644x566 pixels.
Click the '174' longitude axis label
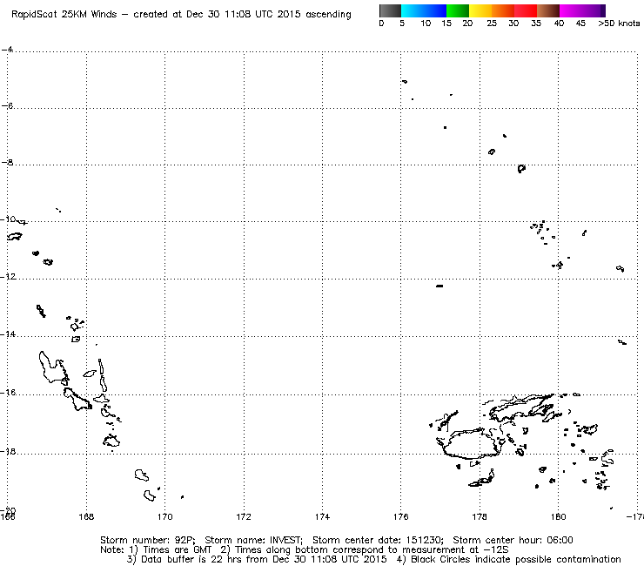(322, 516)
